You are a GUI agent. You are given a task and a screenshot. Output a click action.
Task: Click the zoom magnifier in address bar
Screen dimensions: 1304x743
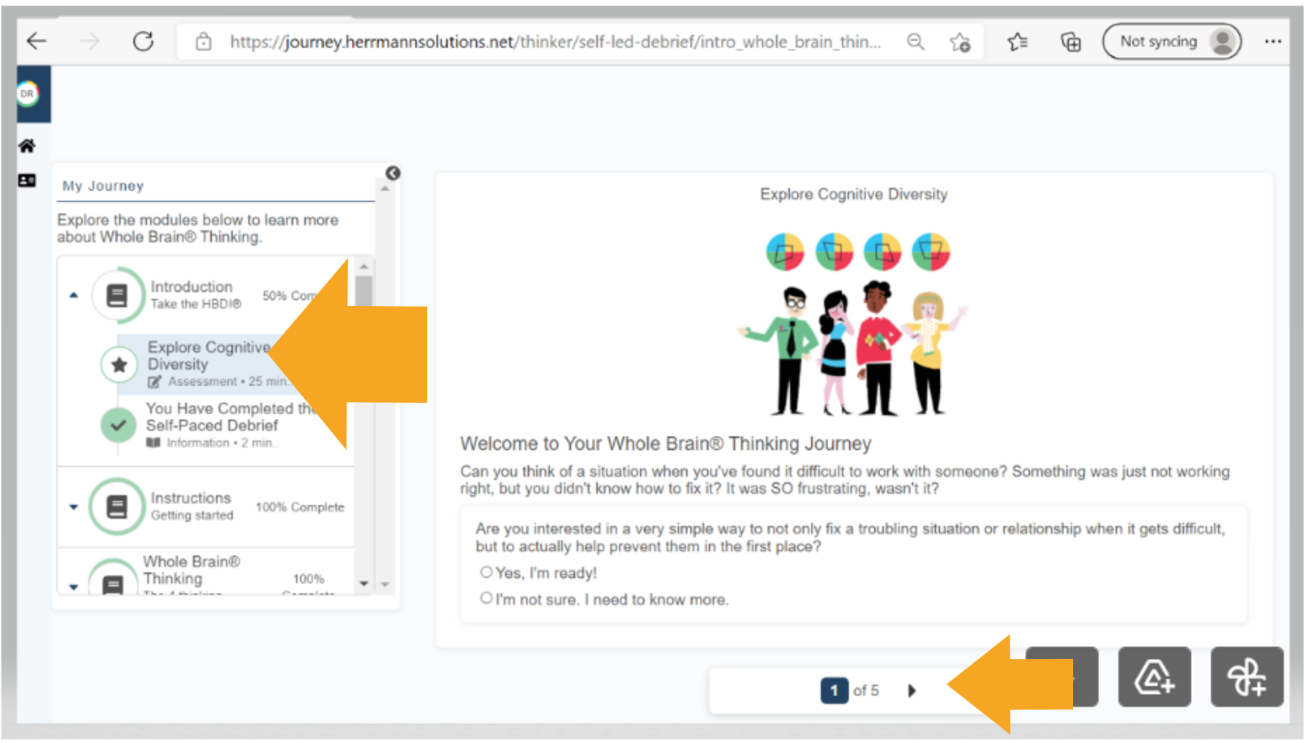pyautogui.click(x=915, y=42)
